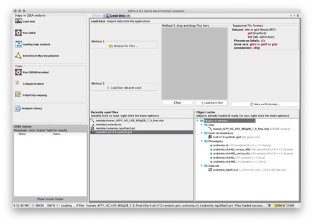
Task: Click the Collapse Dataset icon
Action: coord(17,83)
